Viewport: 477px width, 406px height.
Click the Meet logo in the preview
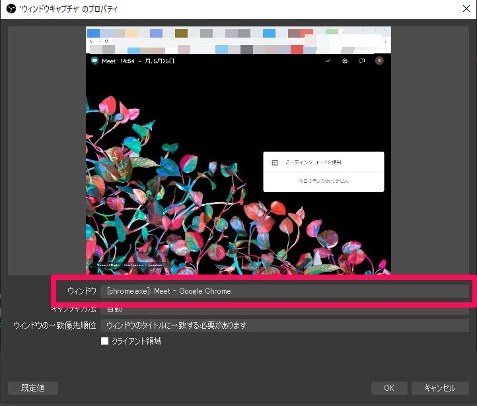pyautogui.click(x=94, y=61)
